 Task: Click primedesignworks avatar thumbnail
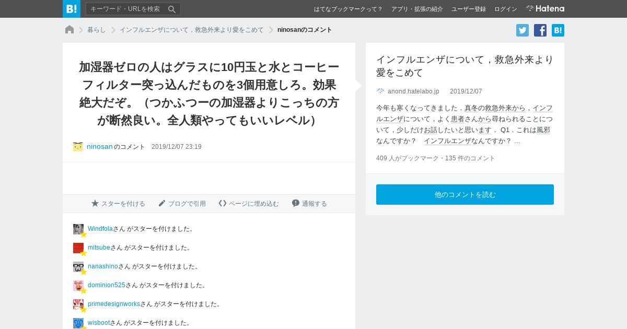pos(78,304)
